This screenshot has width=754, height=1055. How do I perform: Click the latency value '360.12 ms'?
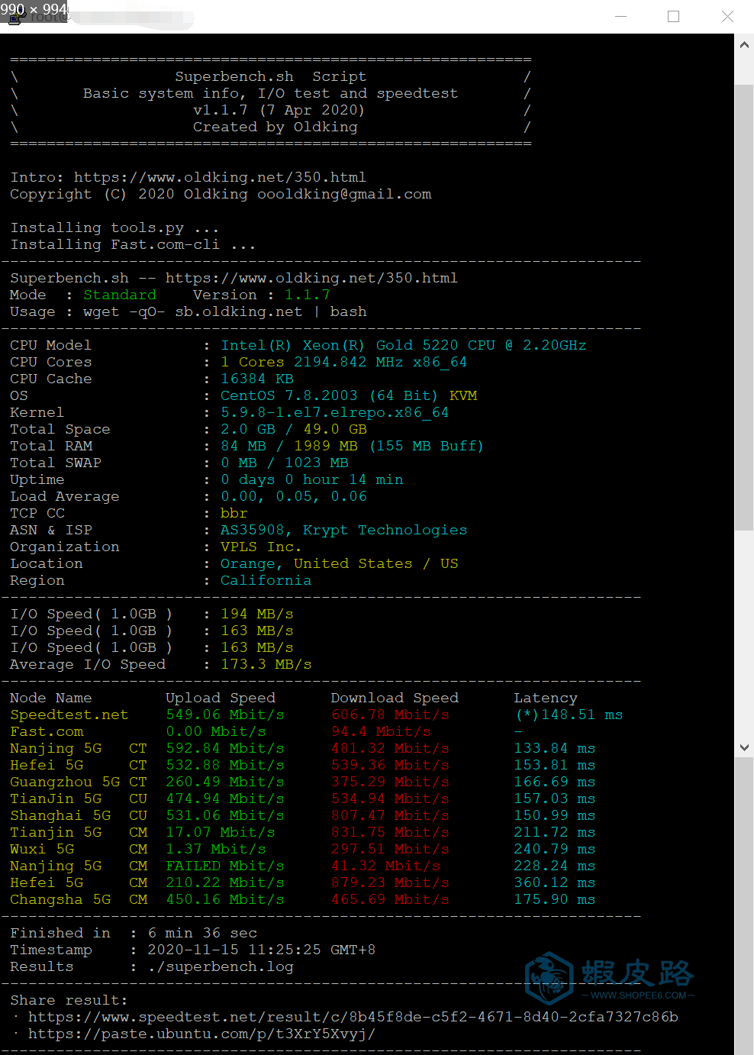555,882
